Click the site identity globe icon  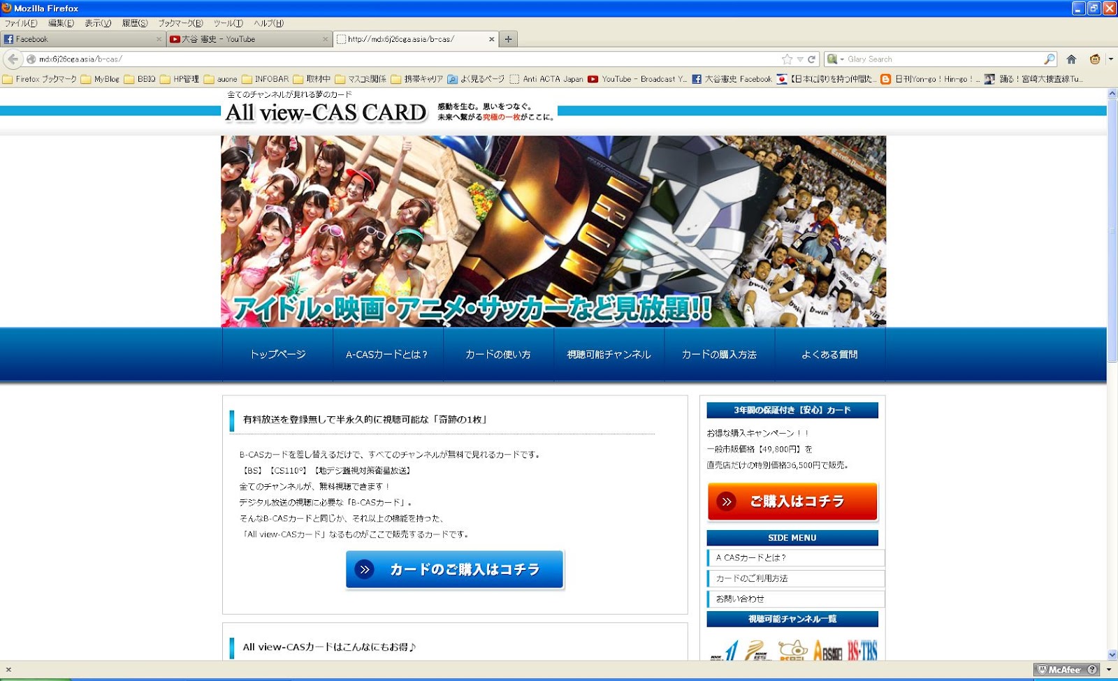tap(31, 59)
